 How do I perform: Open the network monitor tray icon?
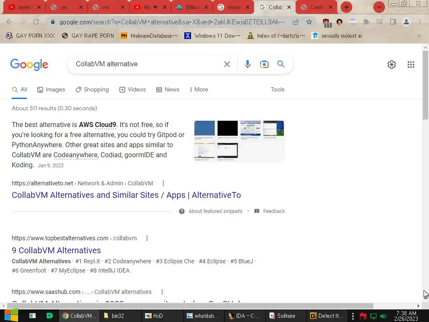[x=373, y=316]
